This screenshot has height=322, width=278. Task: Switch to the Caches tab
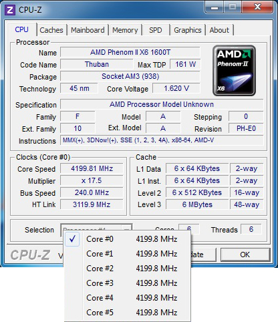point(51,30)
